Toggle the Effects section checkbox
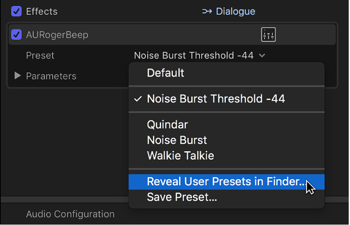Viewport: 350px width, 225px height. click(x=17, y=11)
